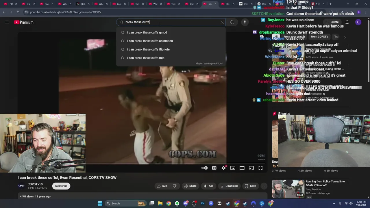Open more actions ellipsis below video
370x208 pixels.
tap(264, 186)
